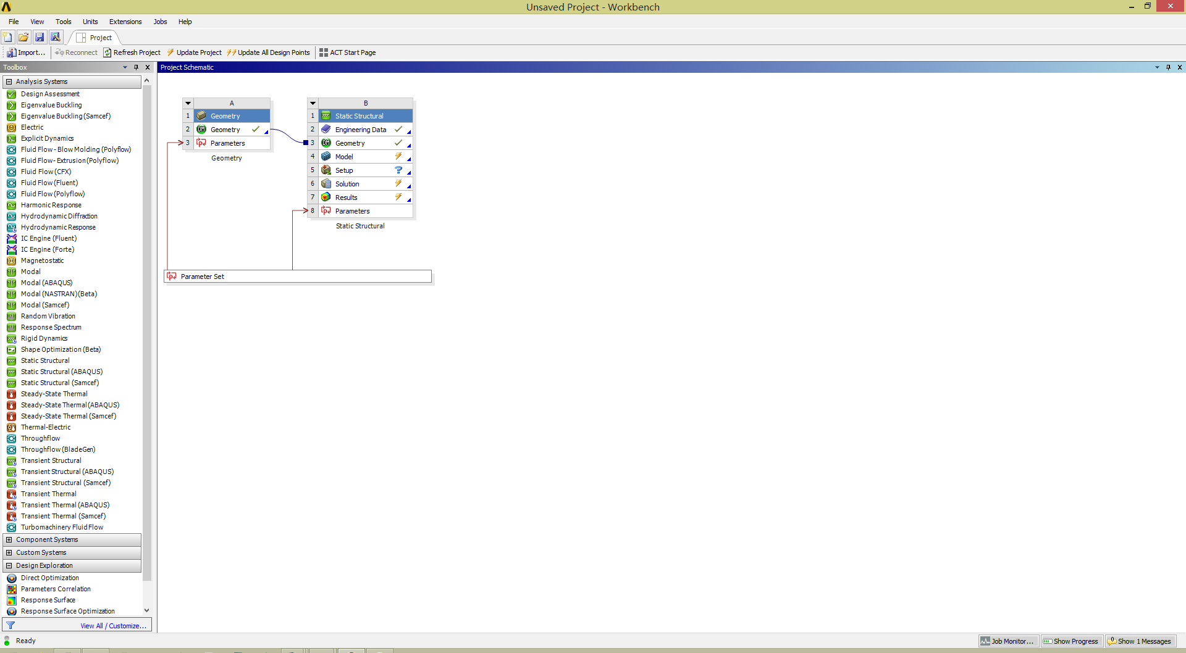
Task: Open Toolbox panel options dropdown
Action: pyautogui.click(x=125, y=67)
